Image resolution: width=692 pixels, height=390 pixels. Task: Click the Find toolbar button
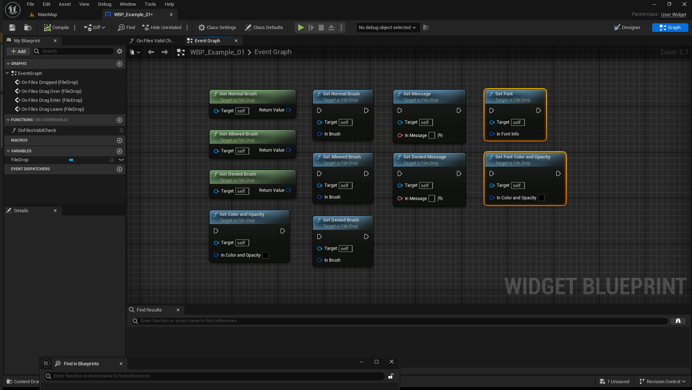127,28
